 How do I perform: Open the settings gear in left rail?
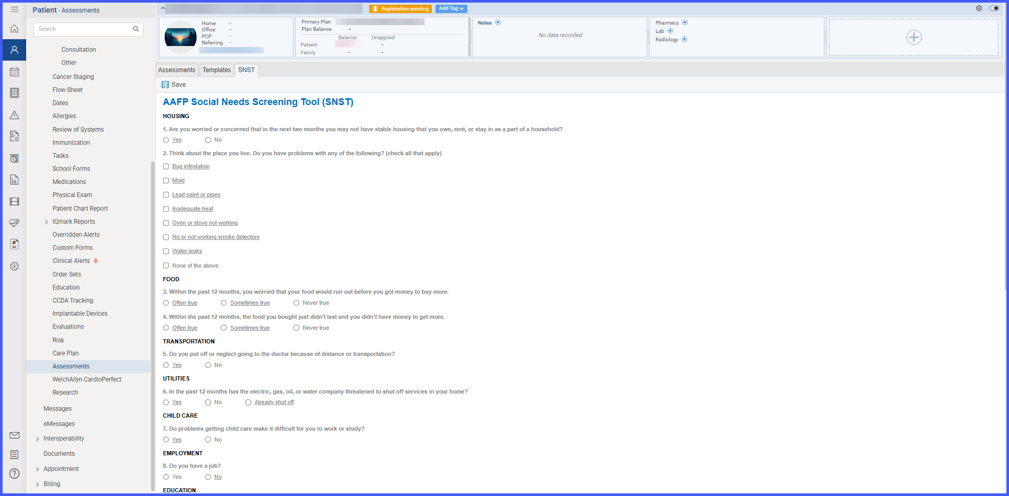(14, 266)
